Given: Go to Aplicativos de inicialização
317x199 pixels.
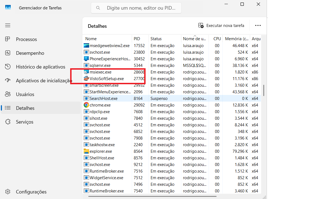Looking at the screenshot, I should click(x=44, y=81).
